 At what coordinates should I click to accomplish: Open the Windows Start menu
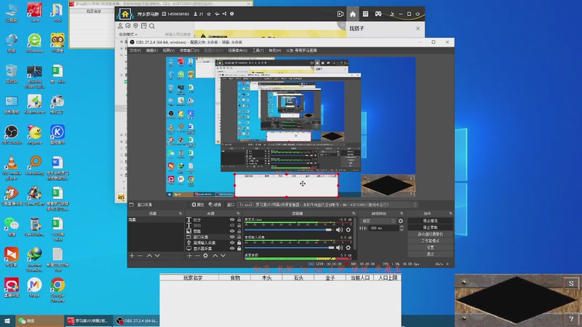7,321
